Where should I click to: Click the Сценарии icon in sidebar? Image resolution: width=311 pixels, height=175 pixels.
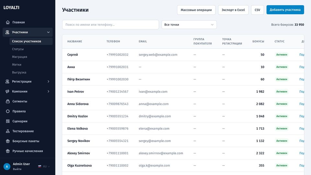(8, 121)
